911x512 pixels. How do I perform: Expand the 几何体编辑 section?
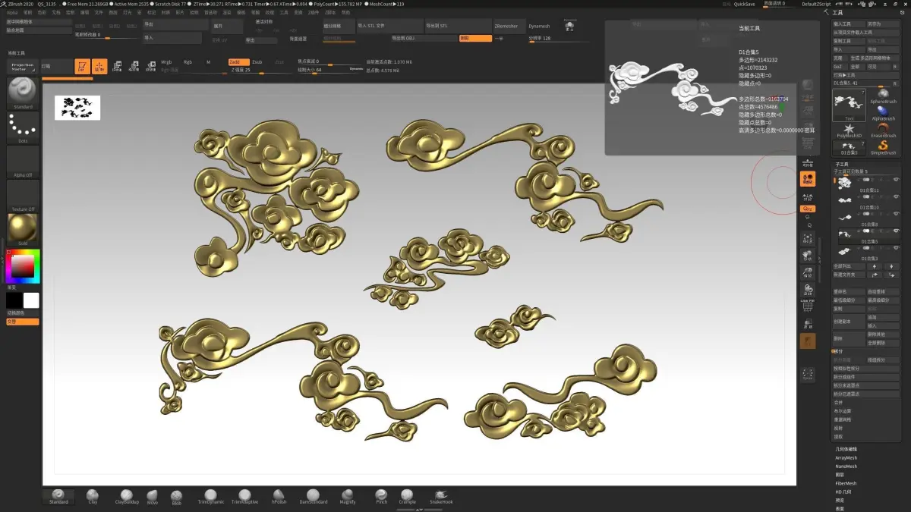coord(846,449)
